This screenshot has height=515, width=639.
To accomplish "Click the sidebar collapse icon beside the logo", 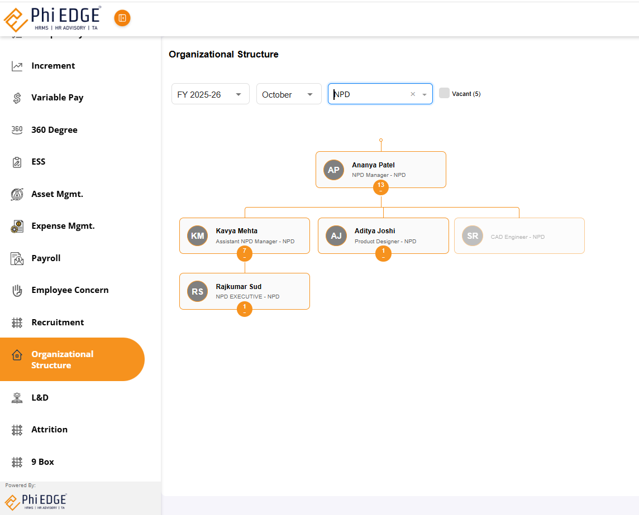I will [122, 18].
